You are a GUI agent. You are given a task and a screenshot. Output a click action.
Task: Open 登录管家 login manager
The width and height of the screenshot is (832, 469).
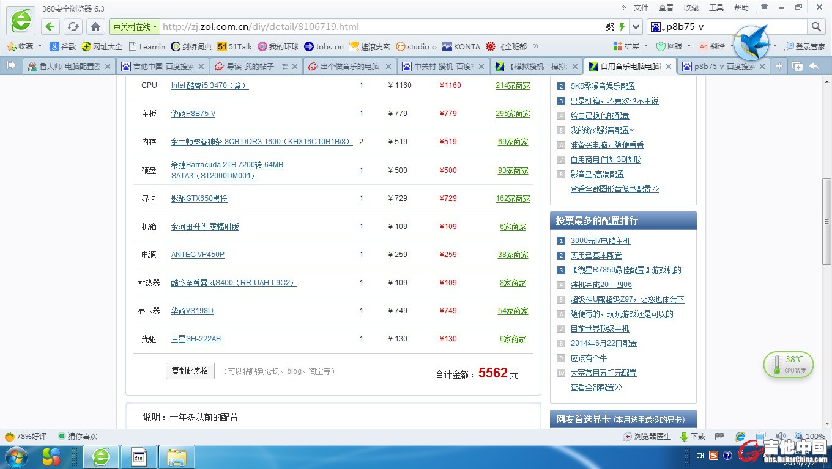pyautogui.click(x=805, y=46)
